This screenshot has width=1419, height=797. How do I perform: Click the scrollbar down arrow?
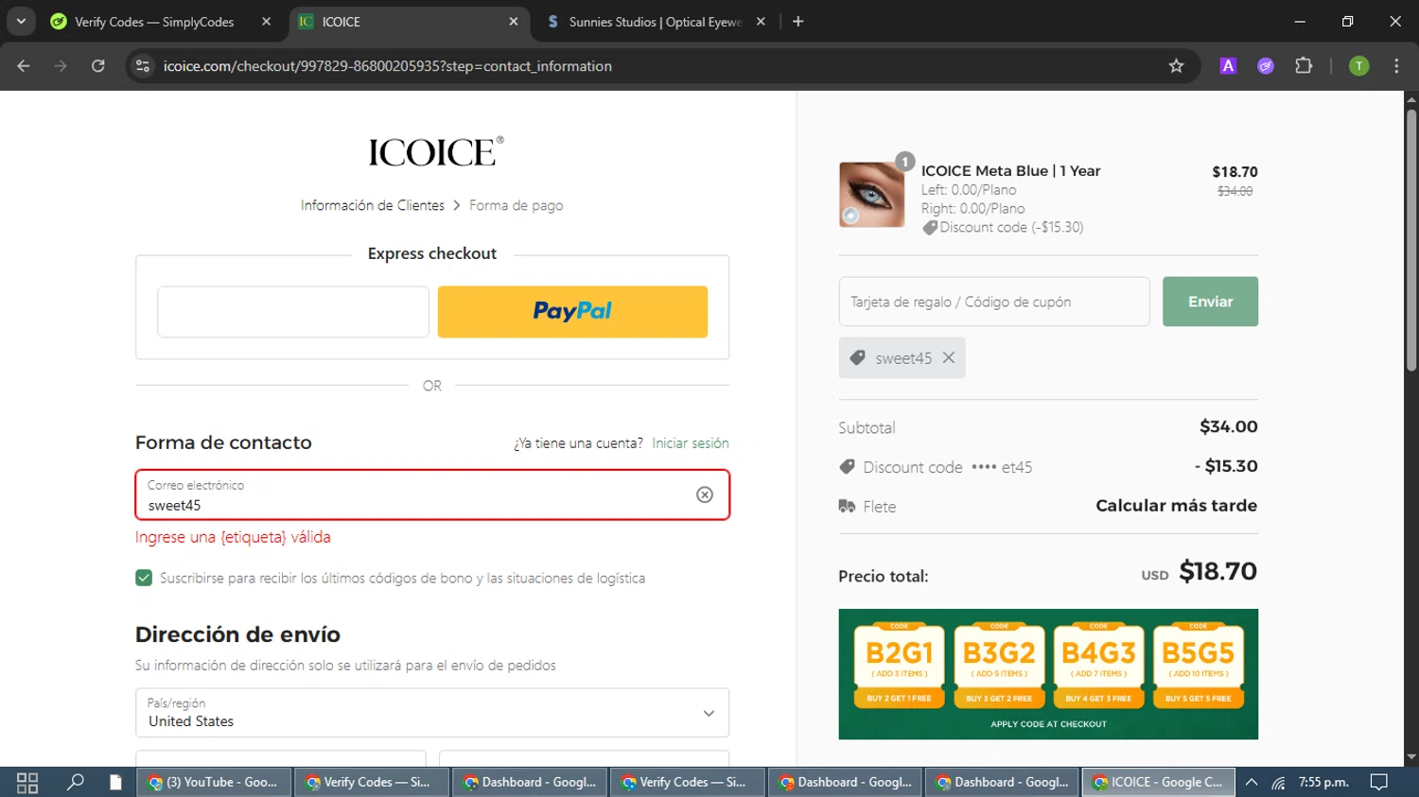[x=1411, y=757]
